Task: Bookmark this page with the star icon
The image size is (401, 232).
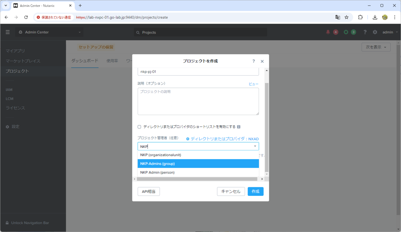Action: point(347,17)
